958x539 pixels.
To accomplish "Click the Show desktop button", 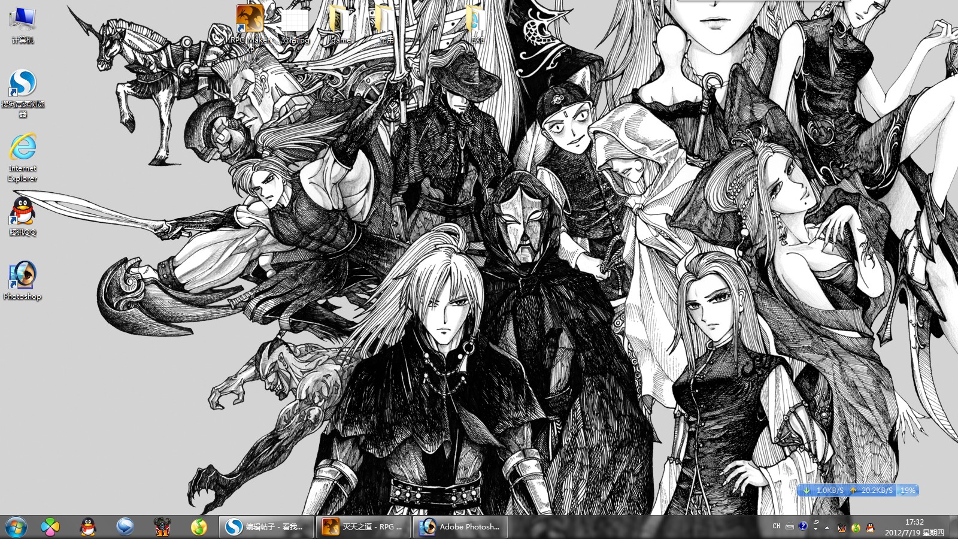I will pos(953,527).
